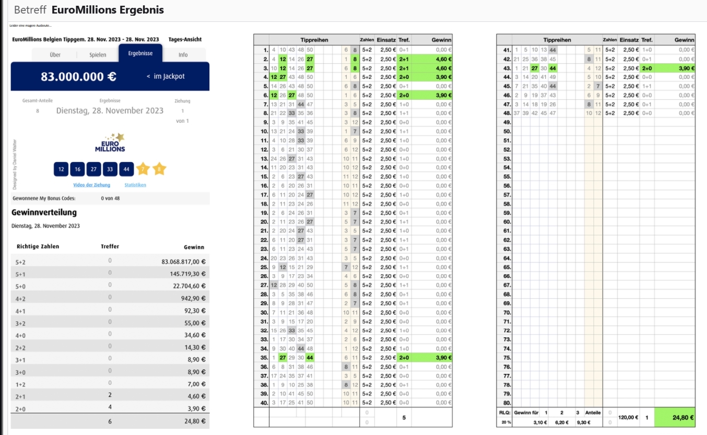Viewport: 707px width, 435px height.
Task: Click the 92,30 € prize amount
Action: tap(194, 311)
